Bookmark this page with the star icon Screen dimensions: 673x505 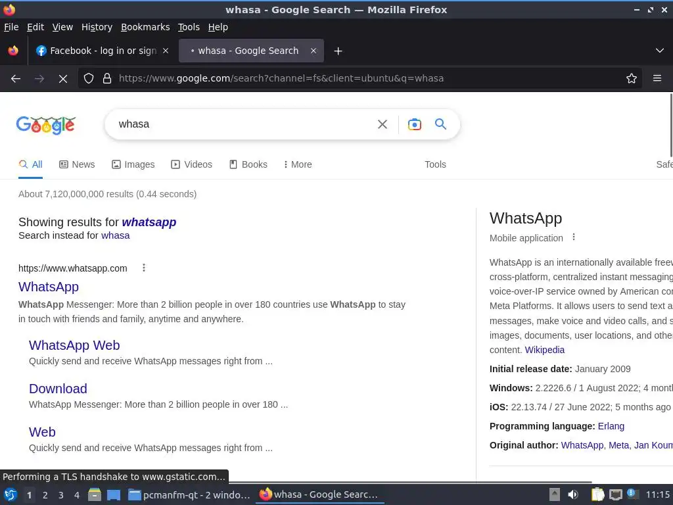(x=631, y=79)
